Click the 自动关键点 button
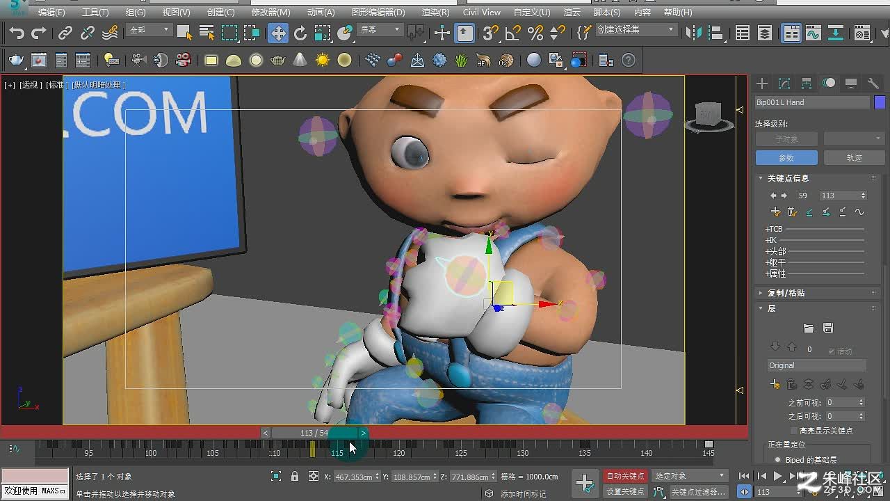Viewport: 890px width, 501px height. (x=625, y=476)
